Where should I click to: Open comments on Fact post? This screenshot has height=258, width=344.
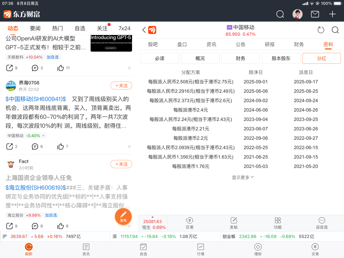tap(35, 226)
